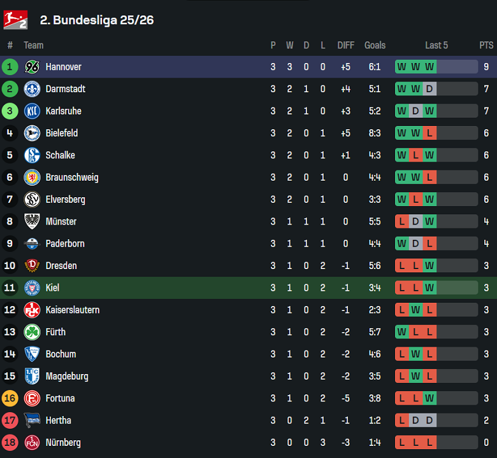Click the Karlsruhe KSC club crest
Screen dimensions: 497x458
click(32, 111)
